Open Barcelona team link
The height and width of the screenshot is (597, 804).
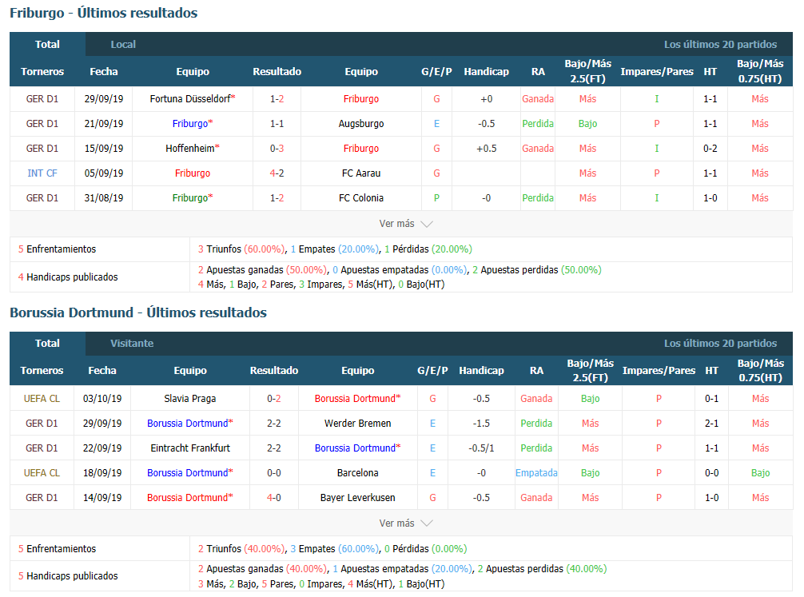coord(357,473)
